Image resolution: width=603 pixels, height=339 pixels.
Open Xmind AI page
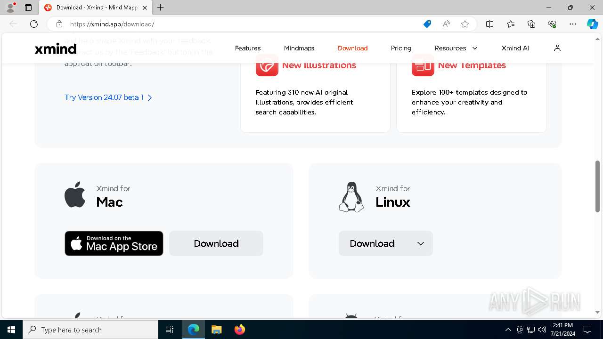coord(515,48)
